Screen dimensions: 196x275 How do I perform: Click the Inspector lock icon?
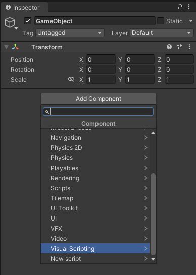tap(180, 7)
